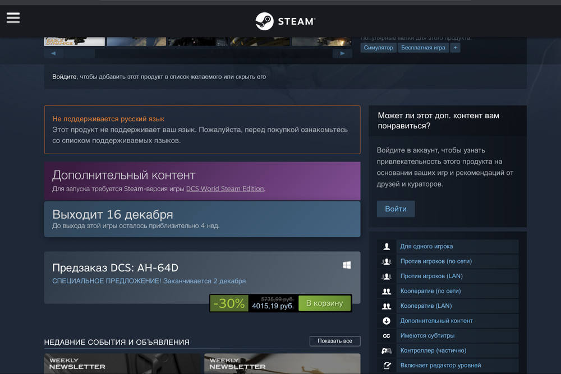Click НЕДАВНИЕ СОБЫТИЯ И ОБЪЯВЛЕНИЯ heading
Screen dimensions: 561x374
point(117,342)
